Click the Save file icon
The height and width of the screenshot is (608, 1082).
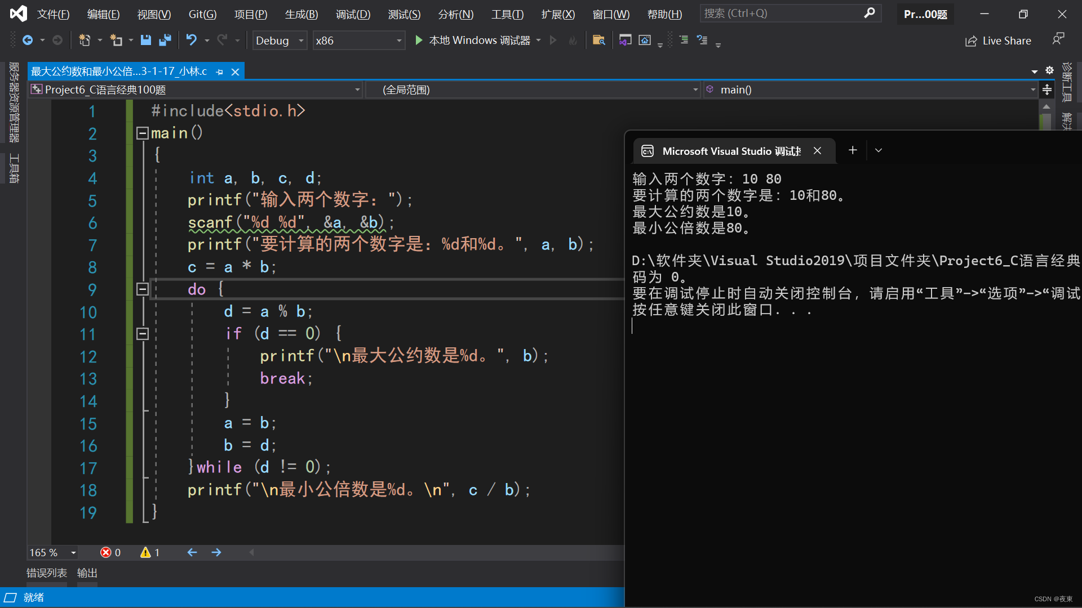point(146,40)
